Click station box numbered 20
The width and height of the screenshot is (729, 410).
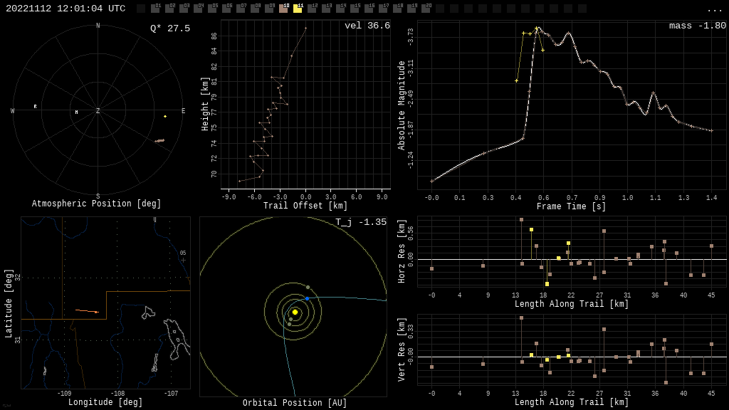tap(426, 9)
